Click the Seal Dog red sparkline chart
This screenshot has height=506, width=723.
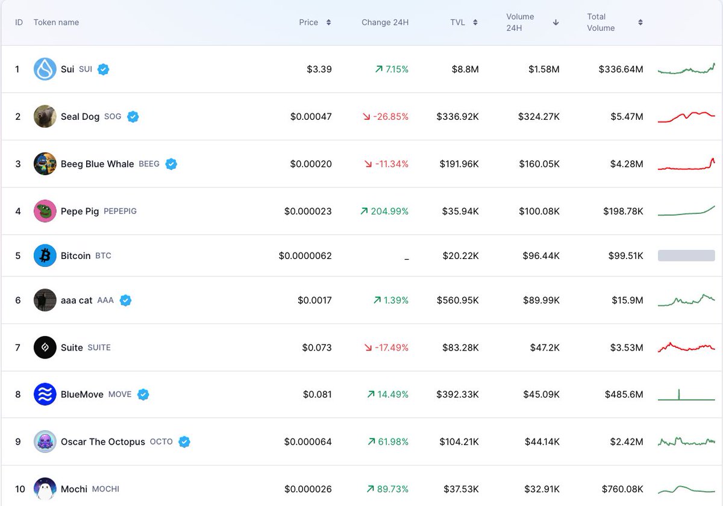[686, 116]
